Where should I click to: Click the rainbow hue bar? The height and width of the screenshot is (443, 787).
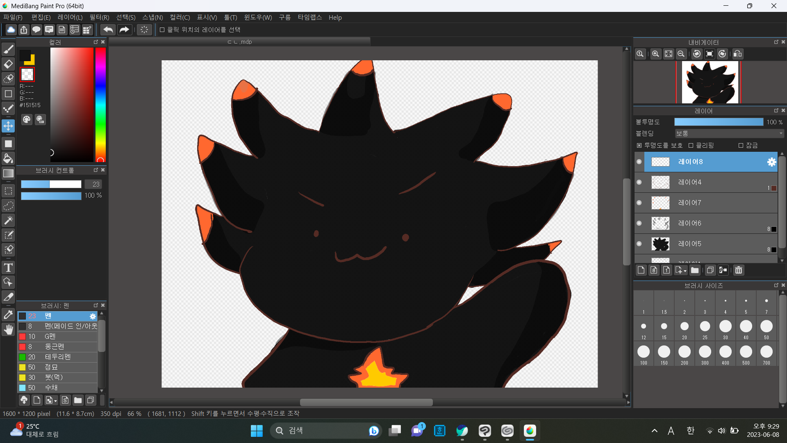(100, 105)
